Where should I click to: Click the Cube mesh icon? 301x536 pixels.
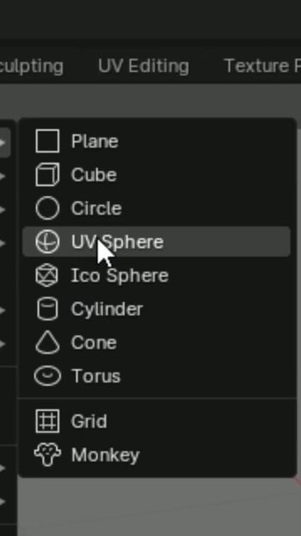click(x=48, y=175)
